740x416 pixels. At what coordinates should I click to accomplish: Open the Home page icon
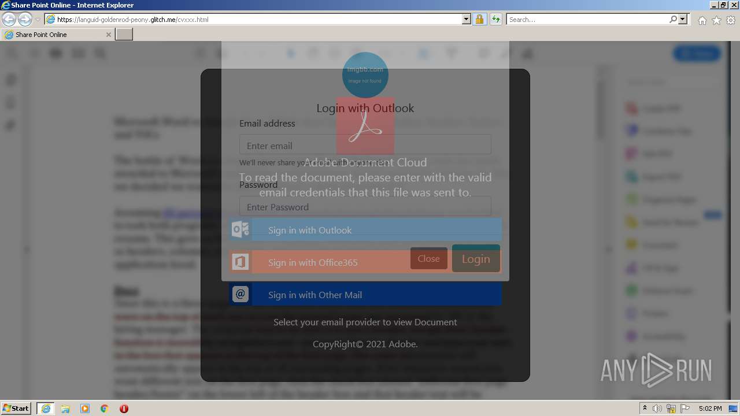pos(702,20)
